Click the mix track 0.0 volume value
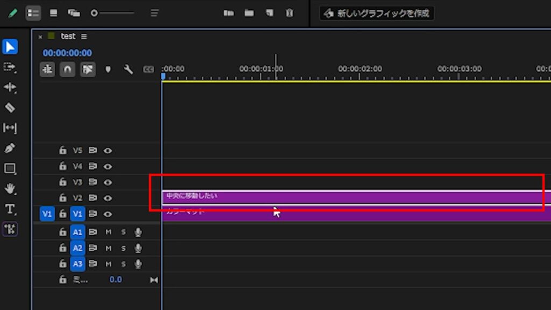551x310 pixels. pos(116,280)
